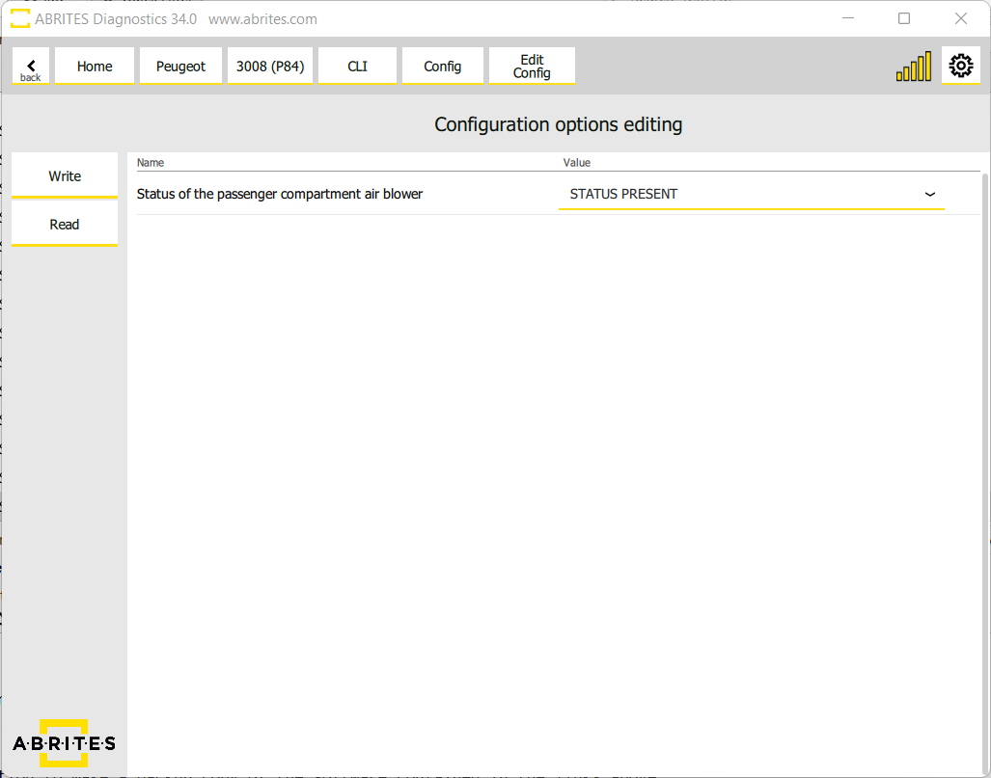Click the Configuration options editing heading
This screenshot has width=991, height=778.
(558, 124)
